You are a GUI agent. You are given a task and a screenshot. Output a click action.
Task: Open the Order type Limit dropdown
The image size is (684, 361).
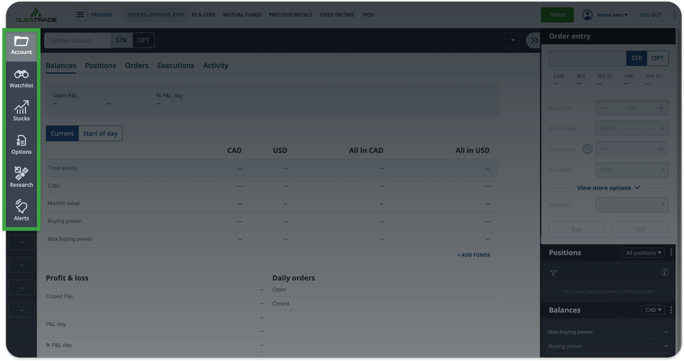click(x=631, y=128)
